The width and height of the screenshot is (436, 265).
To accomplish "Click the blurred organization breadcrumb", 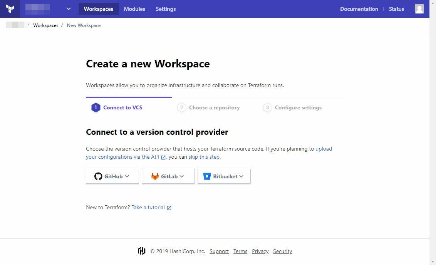I will (x=15, y=25).
